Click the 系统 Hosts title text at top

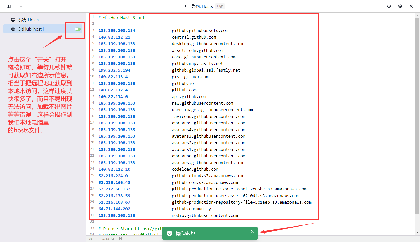[202, 6]
